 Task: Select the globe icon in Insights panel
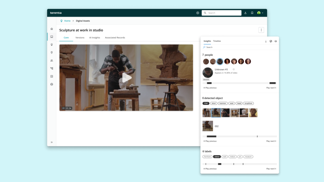[x=270, y=41]
